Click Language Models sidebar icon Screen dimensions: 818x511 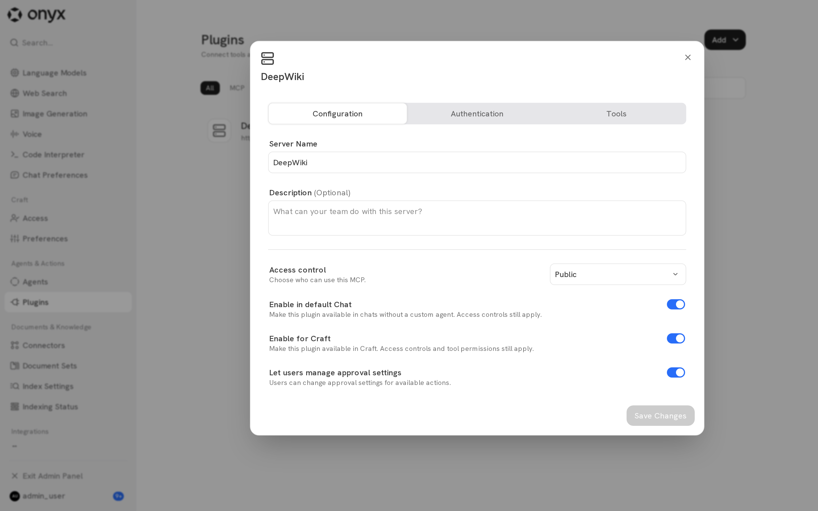coord(14,73)
